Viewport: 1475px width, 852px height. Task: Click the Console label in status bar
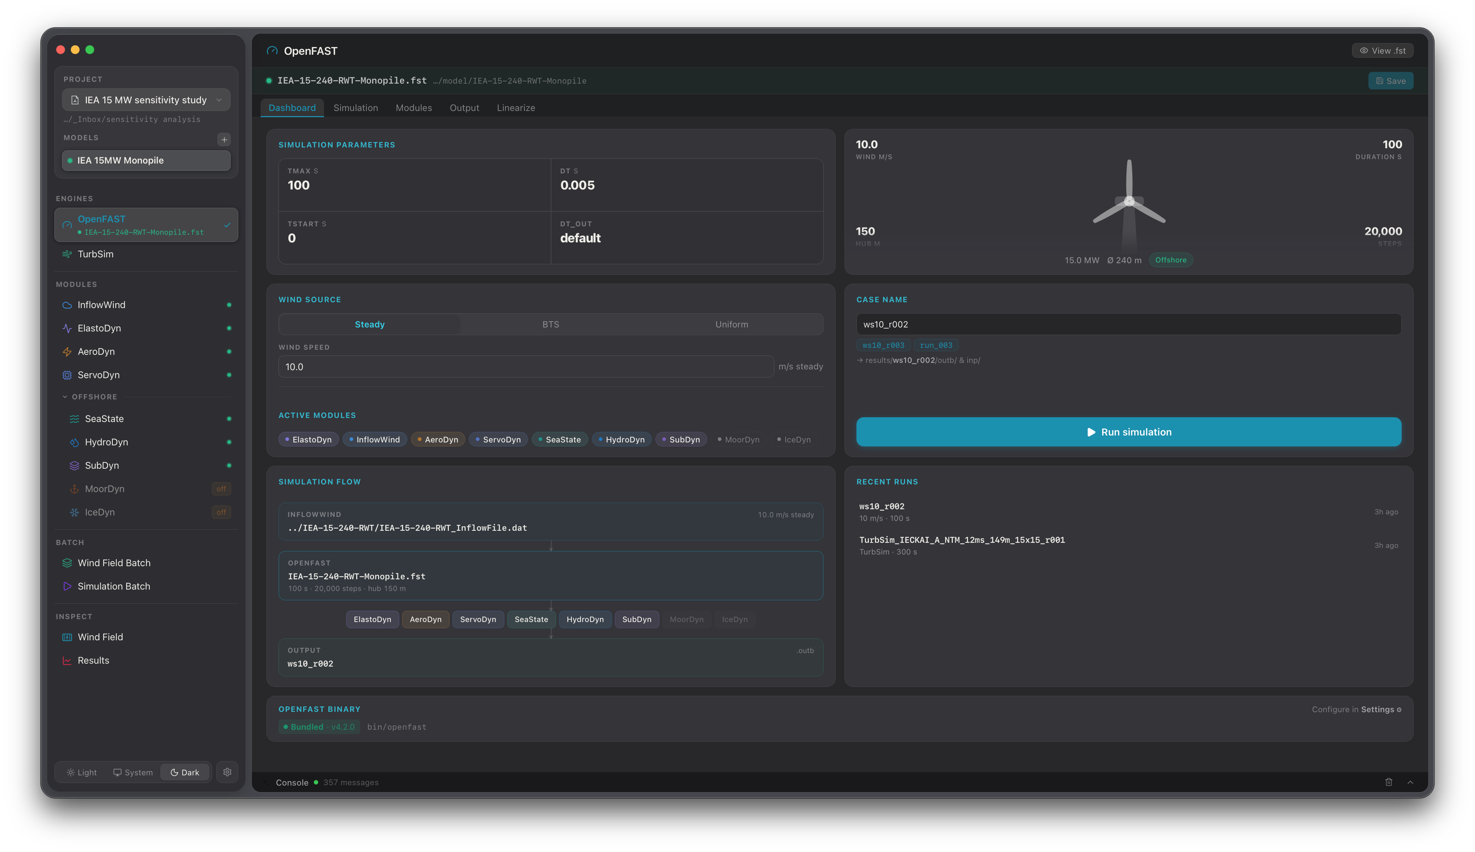[292, 782]
